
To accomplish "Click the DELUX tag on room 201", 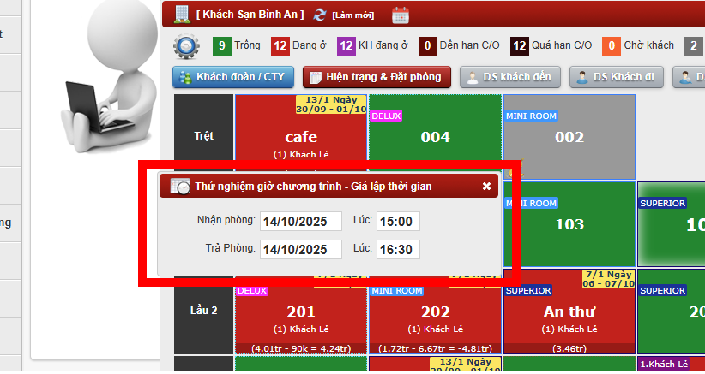I will pos(252,291).
